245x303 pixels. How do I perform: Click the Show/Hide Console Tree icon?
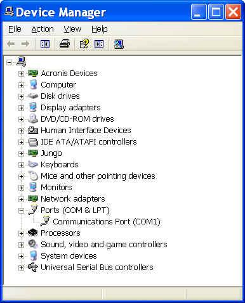coord(45,44)
